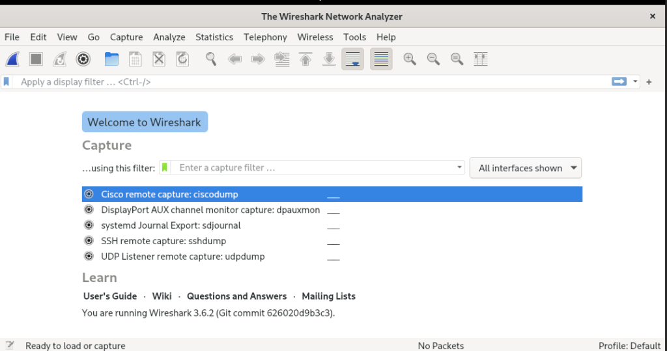Toggle packet colorize rules button
The image size is (667, 351).
pos(381,59)
